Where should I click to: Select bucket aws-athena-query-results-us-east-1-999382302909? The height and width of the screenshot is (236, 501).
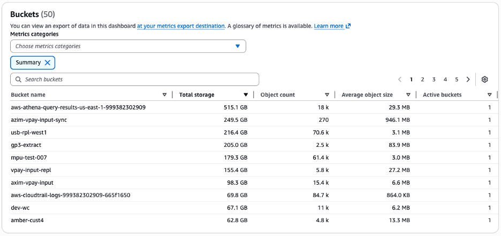point(78,108)
